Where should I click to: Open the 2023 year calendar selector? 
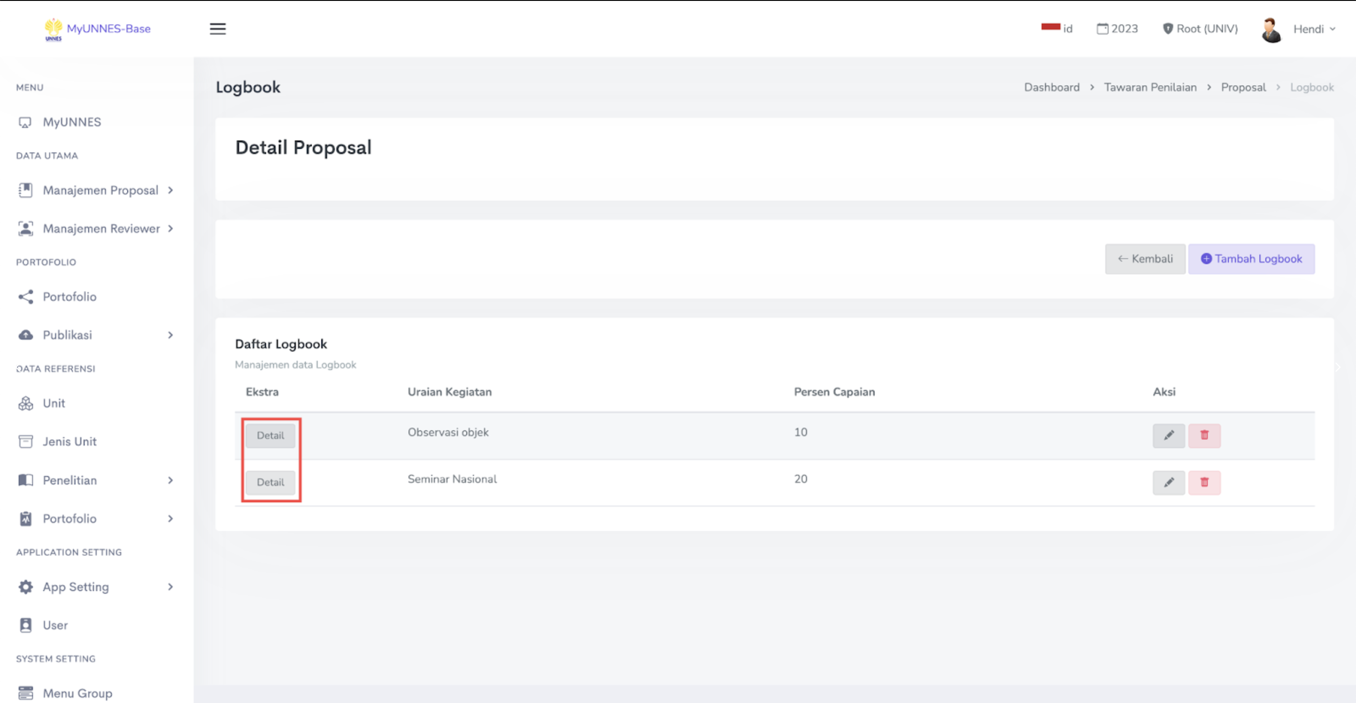pyautogui.click(x=1117, y=29)
